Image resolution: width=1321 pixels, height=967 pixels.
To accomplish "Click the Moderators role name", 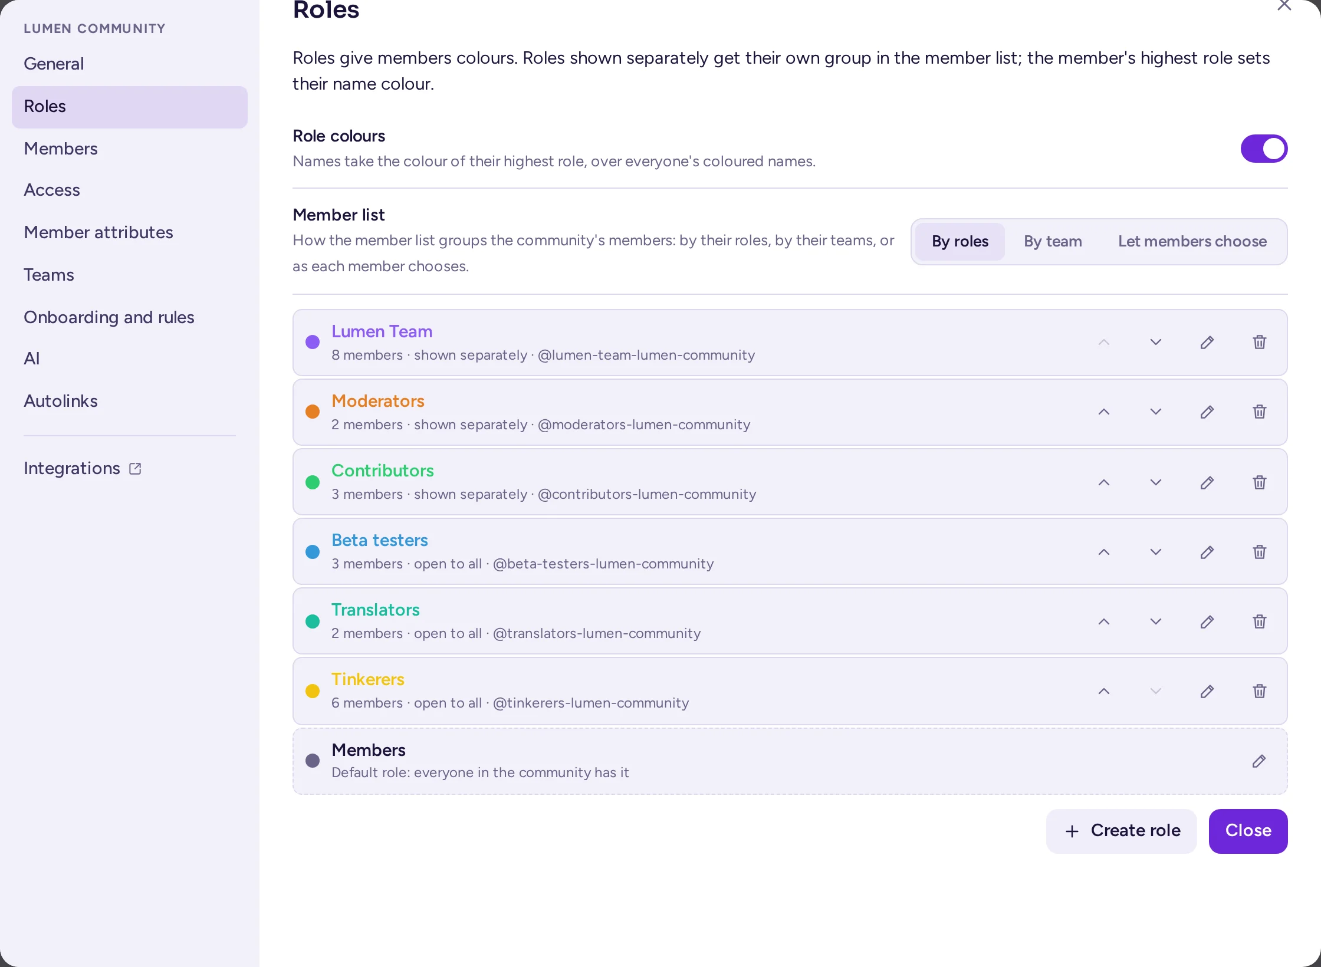I will coord(378,402).
